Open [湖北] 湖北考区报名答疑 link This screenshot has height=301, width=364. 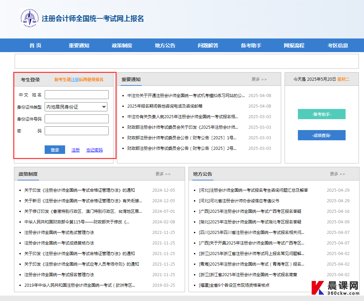tap(250, 222)
